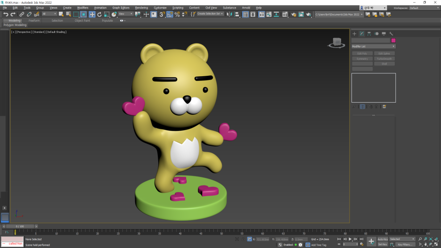This screenshot has width=441, height=248.
Task: Toggle the Layer Explorer icon
Action: (x=253, y=14)
